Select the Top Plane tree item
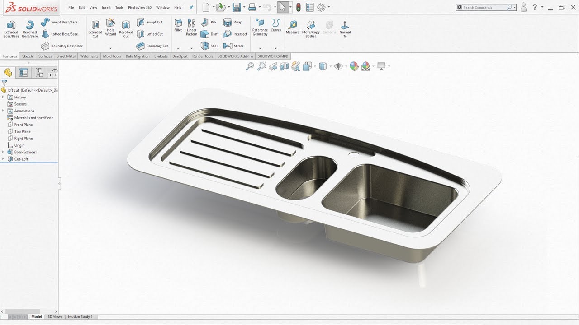Viewport: 579px width, 325px height. (19, 131)
